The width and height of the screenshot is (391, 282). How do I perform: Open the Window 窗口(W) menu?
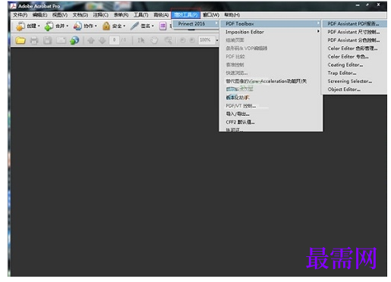pos(211,15)
